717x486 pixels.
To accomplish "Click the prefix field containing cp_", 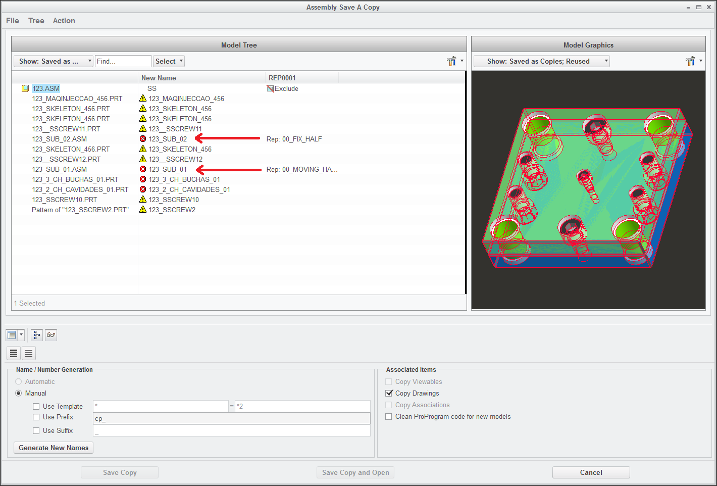I will (232, 418).
